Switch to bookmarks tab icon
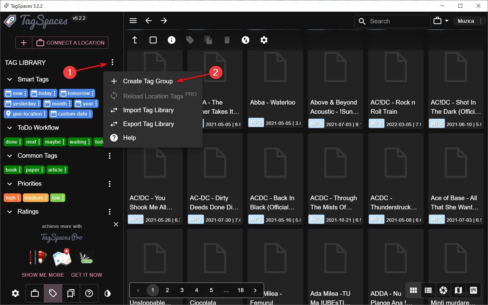488x305 pixels. (x=71, y=293)
